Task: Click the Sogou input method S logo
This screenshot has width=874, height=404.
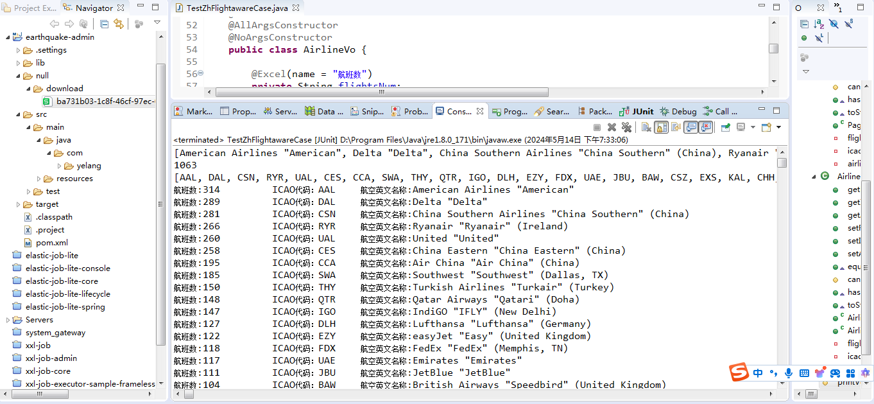Action: pos(739,373)
